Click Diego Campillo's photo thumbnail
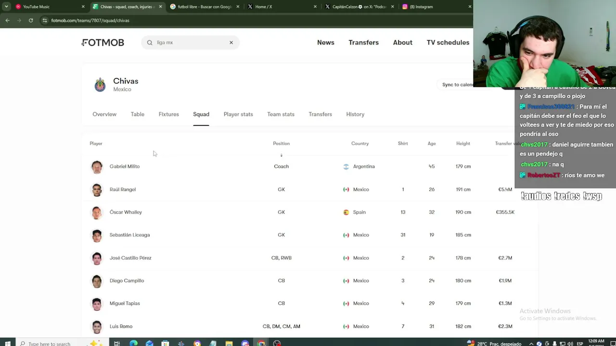 pyautogui.click(x=97, y=281)
